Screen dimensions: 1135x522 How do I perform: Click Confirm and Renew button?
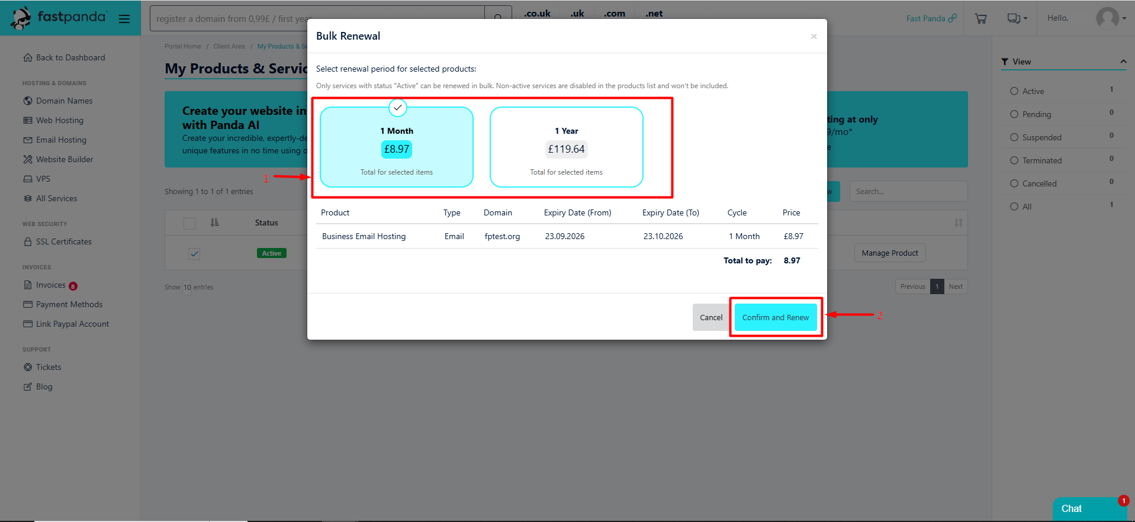pyautogui.click(x=775, y=317)
